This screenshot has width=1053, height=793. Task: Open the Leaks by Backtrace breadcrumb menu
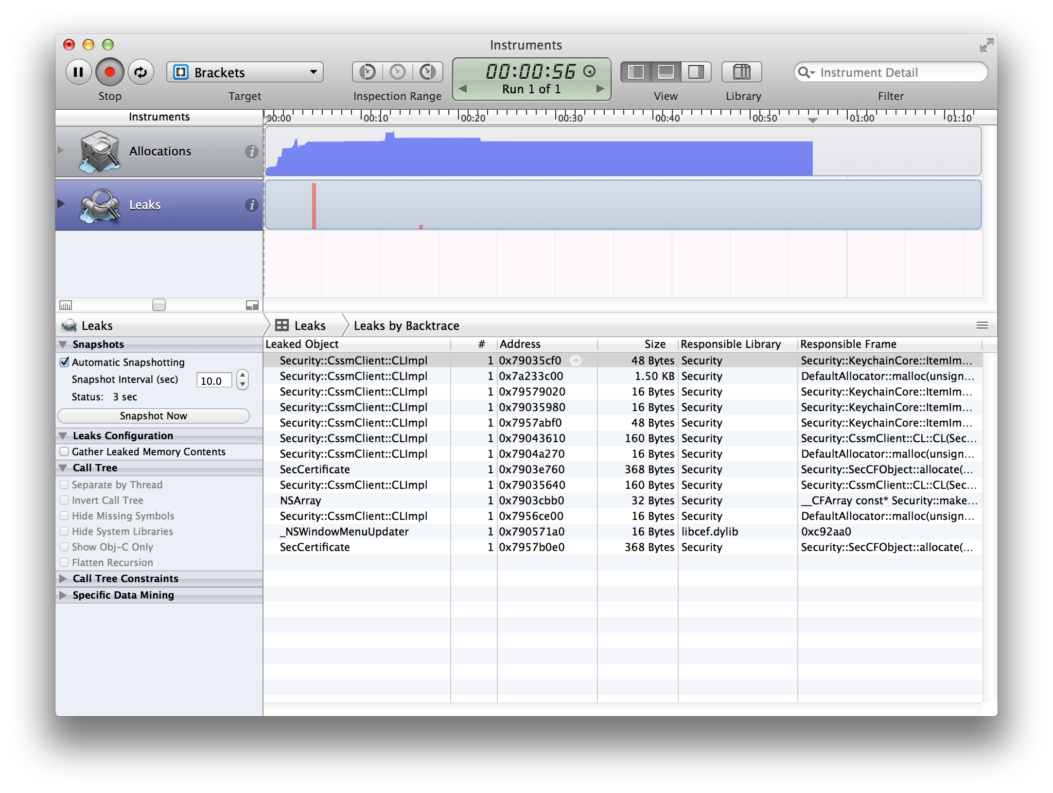406,326
